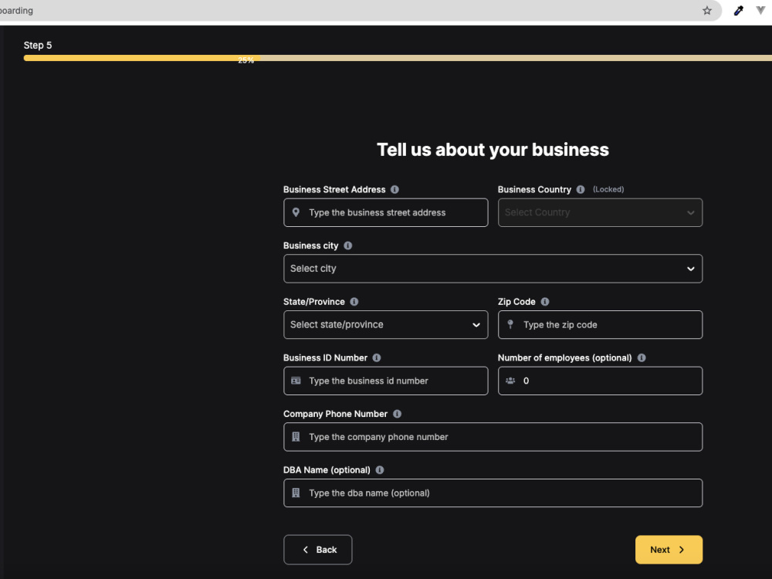This screenshot has width=772, height=579.
Task: Open the Select city dropdown
Action: (493, 269)
